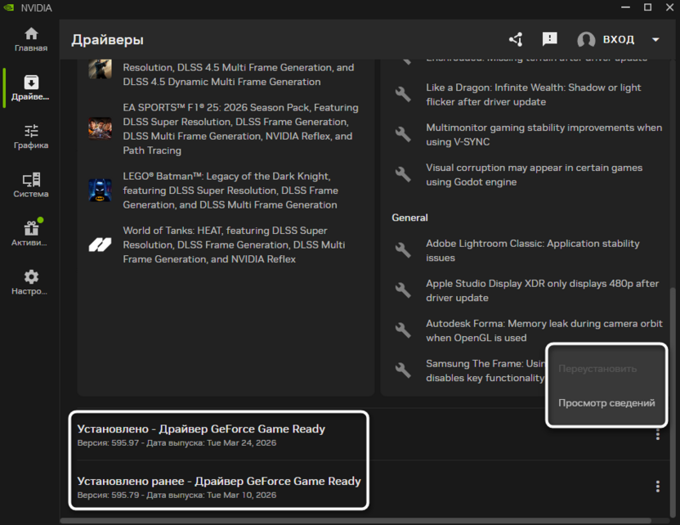
Task: Open the Графика settings section
Action: tap(31, 137)
